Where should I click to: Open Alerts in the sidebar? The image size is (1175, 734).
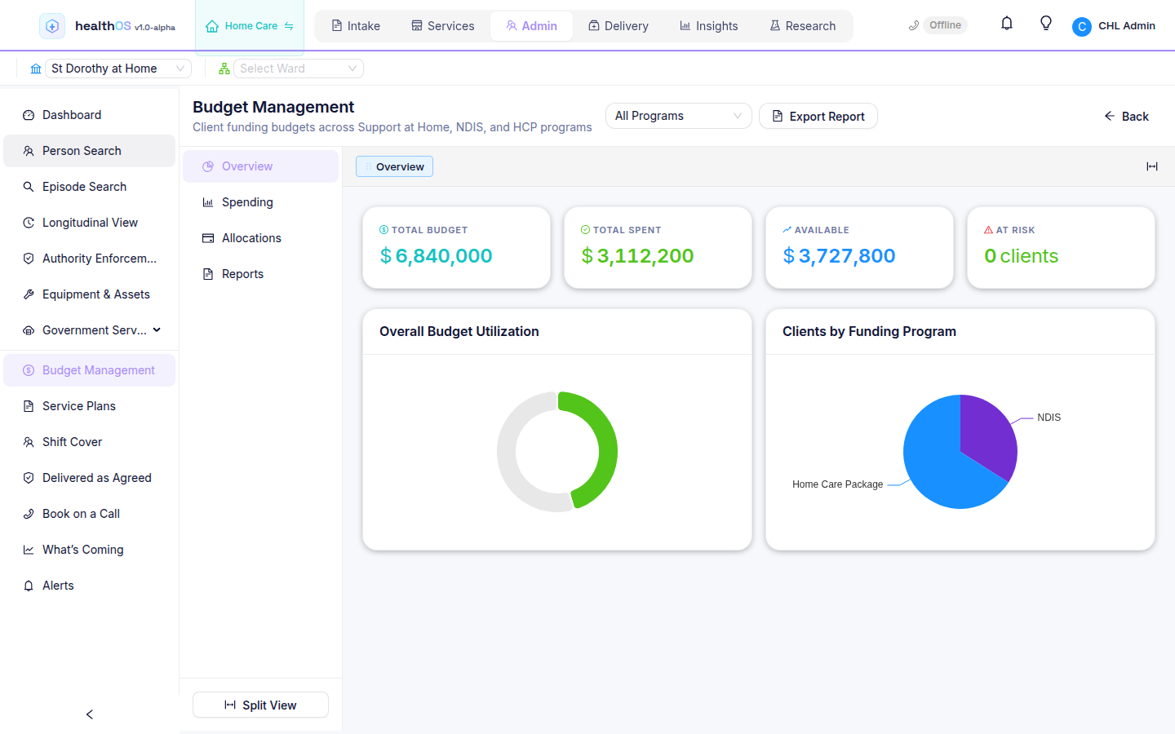click(x=90, y=586)
